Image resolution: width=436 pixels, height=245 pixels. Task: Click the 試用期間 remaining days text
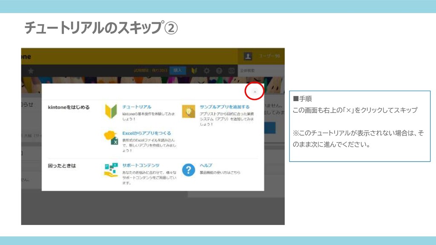tap(150, 71)
